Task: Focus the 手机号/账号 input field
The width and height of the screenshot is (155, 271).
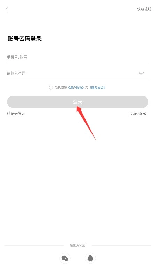Action: [77, 57]
